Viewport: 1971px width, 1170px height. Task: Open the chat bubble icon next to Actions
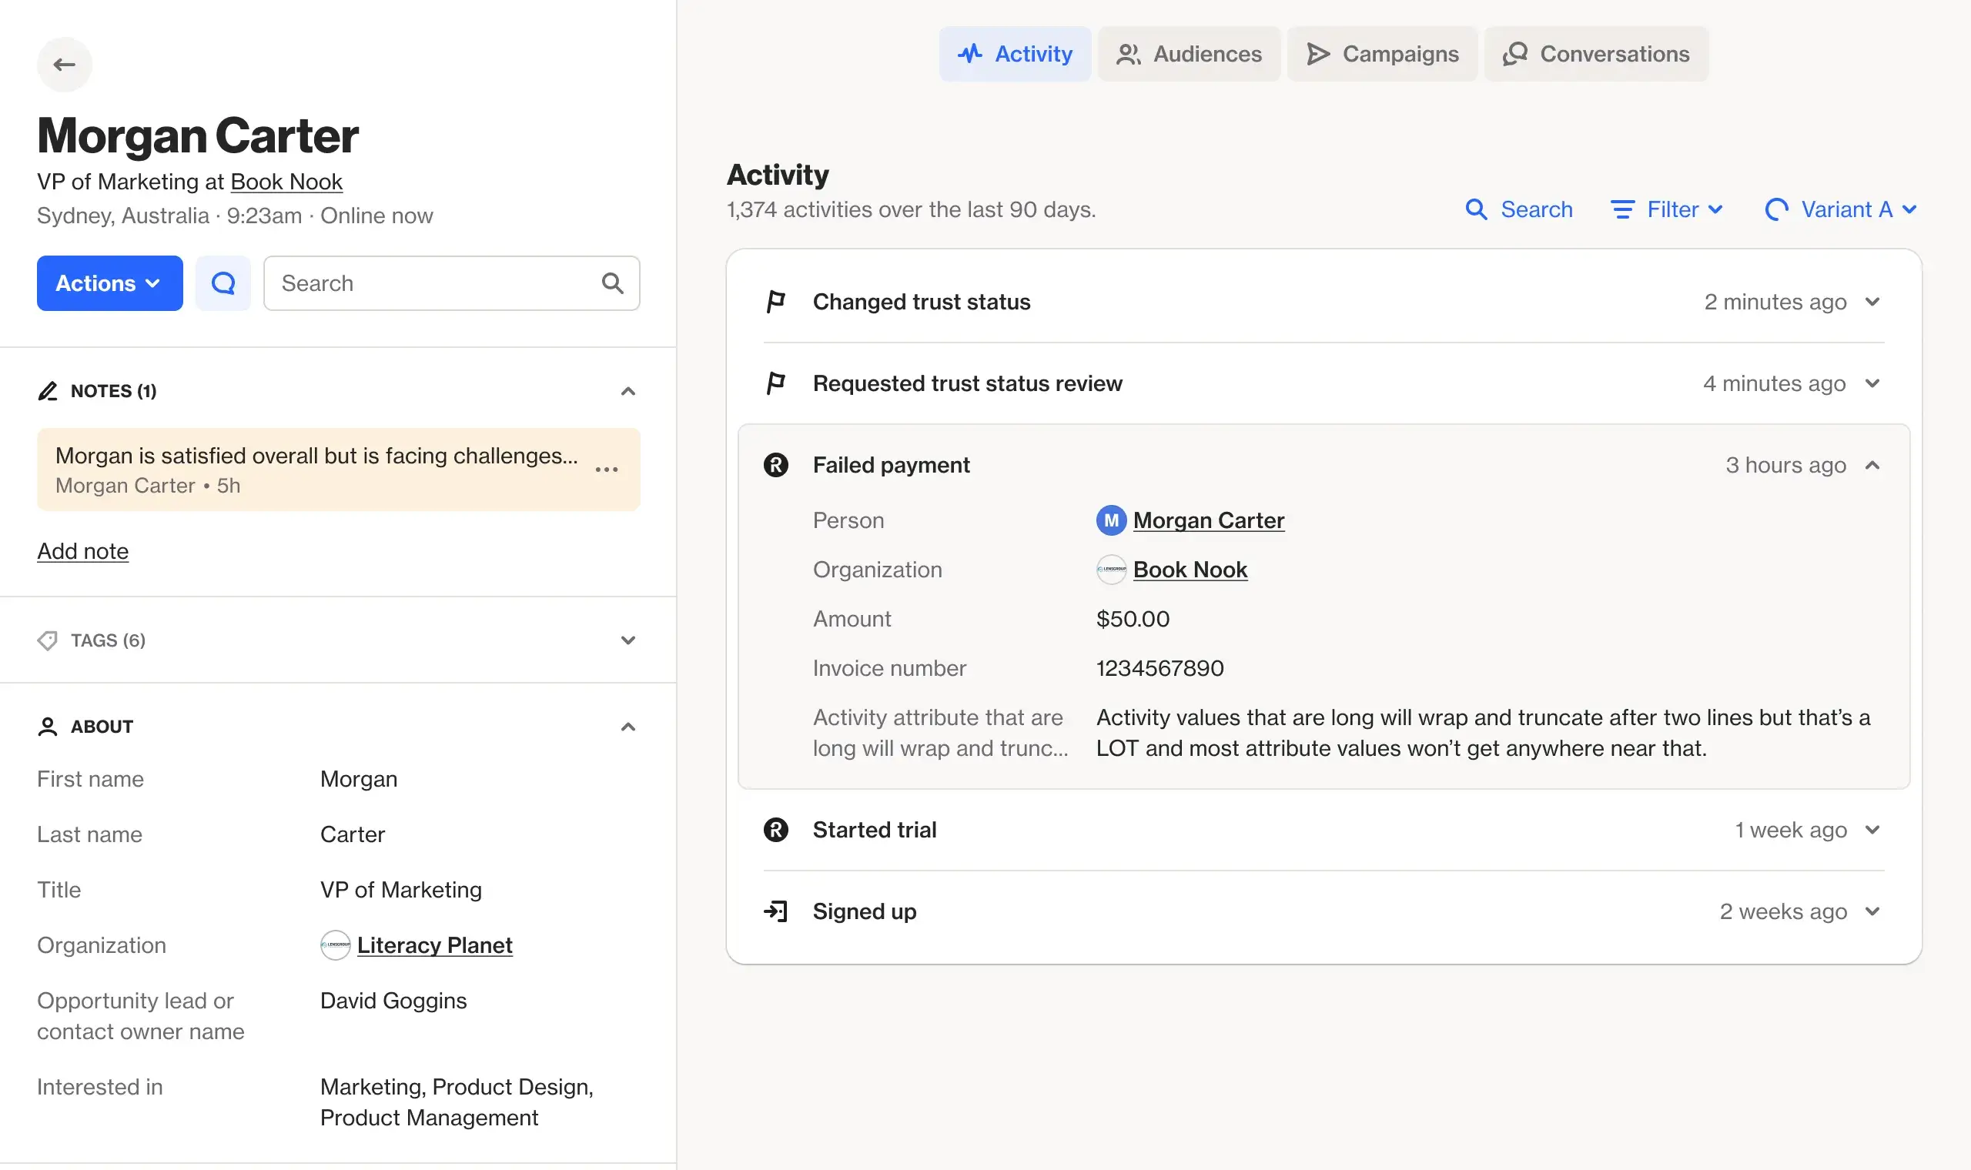point(223,283)
